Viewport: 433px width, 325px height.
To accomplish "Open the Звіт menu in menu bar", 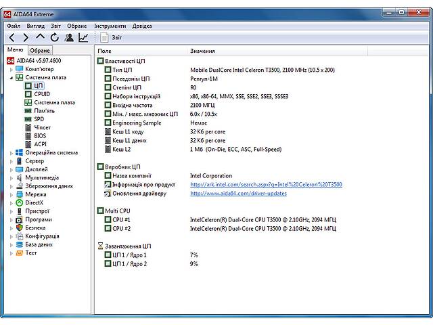I will 55,26.
